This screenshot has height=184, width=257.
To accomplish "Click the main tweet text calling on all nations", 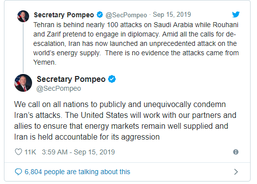I will (125, 121).
